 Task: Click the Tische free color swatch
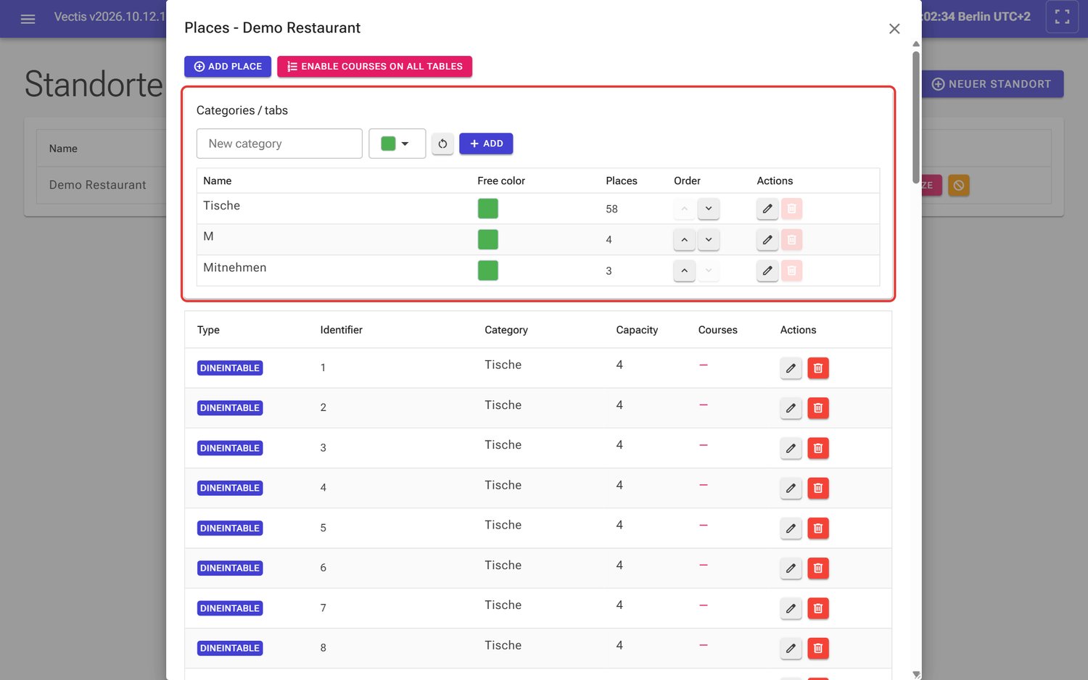point(488,209)
